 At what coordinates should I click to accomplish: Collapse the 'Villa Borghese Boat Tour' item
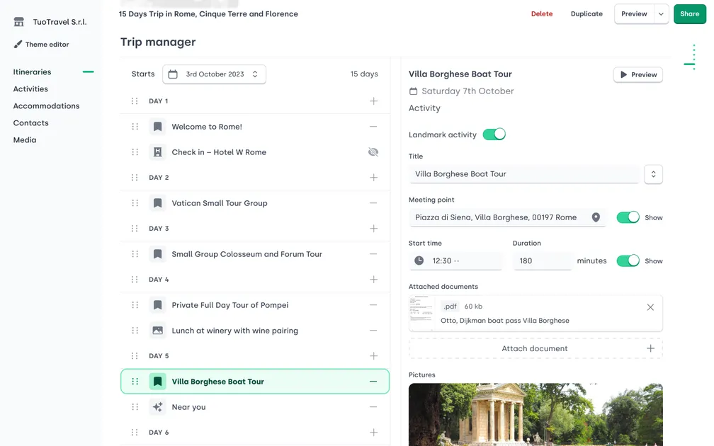pyautogui.click(x=373, y=380)
